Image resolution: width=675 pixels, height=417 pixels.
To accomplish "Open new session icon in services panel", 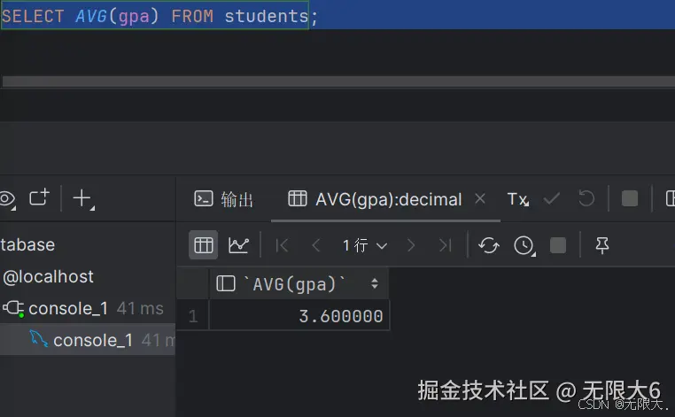I will pyautogui.click(x=39, y=198).
